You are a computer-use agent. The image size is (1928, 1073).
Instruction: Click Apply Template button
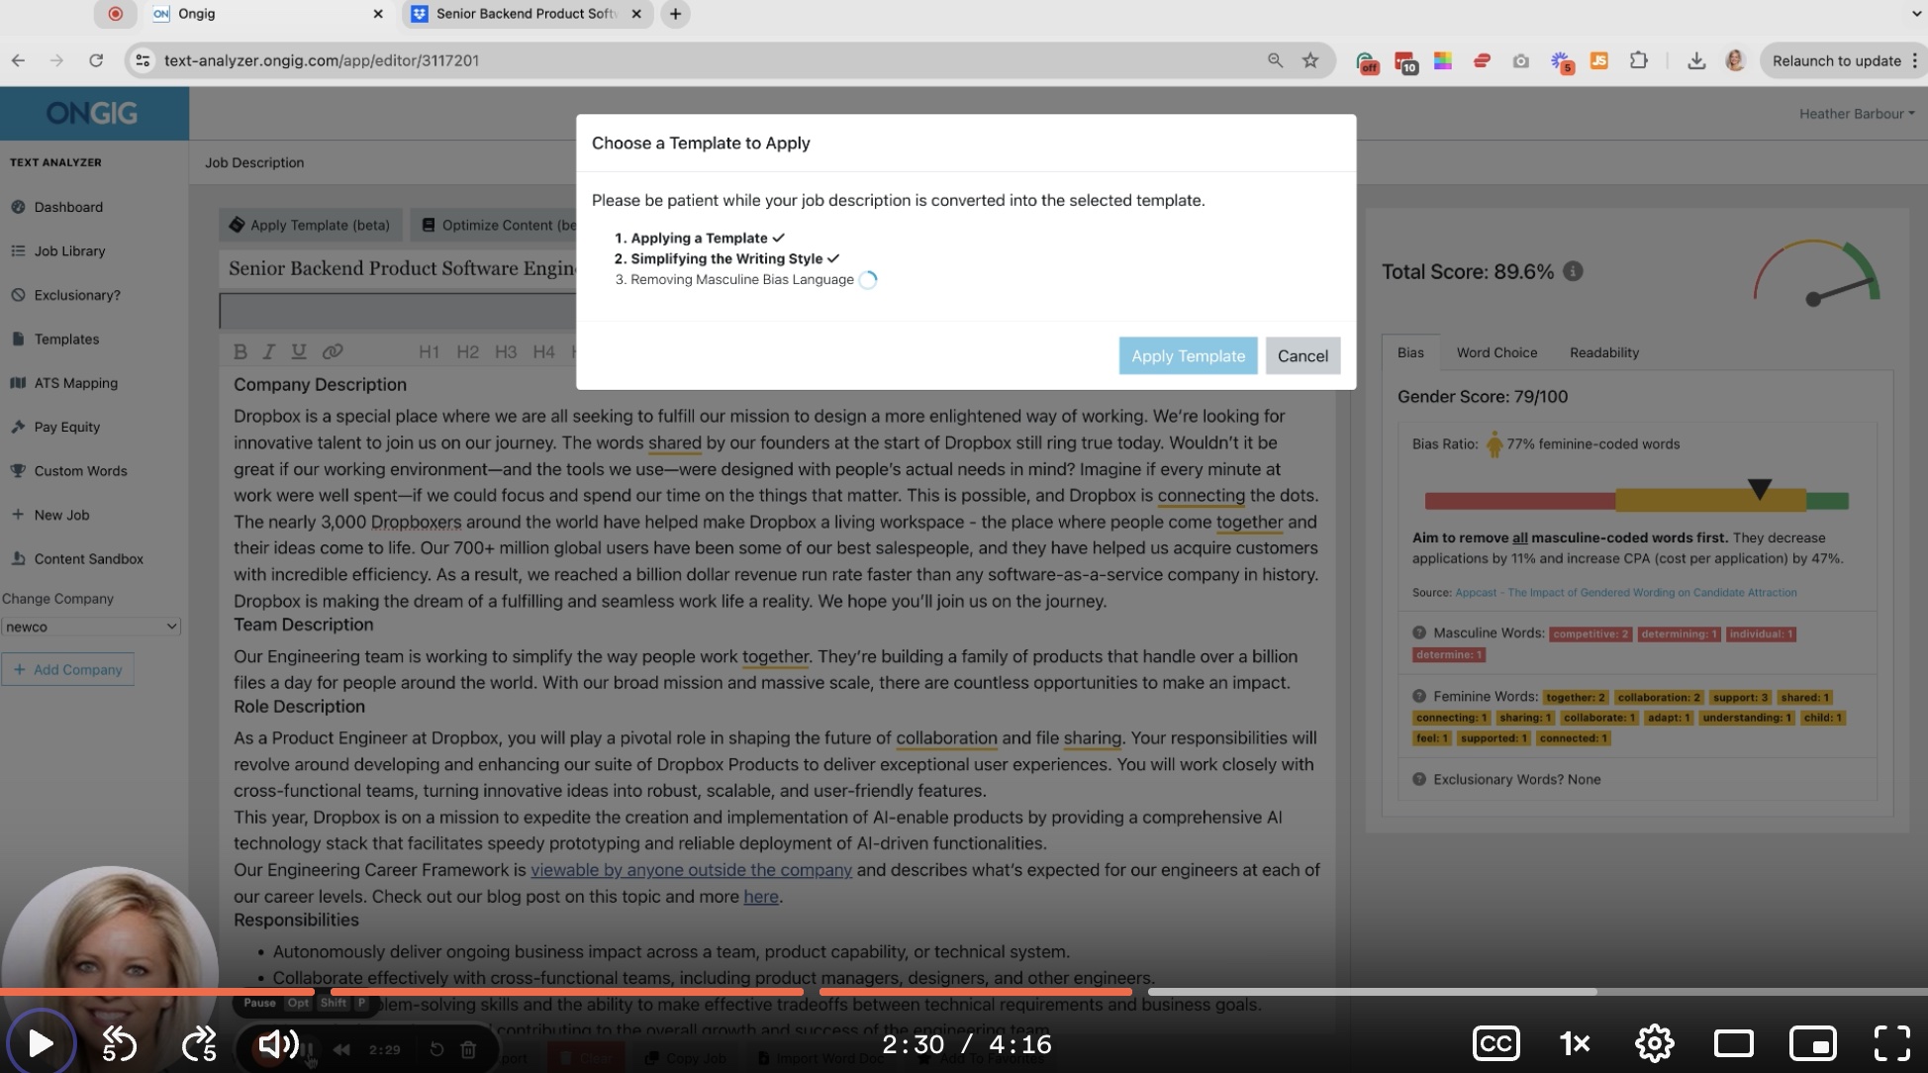pos(1187,355)
